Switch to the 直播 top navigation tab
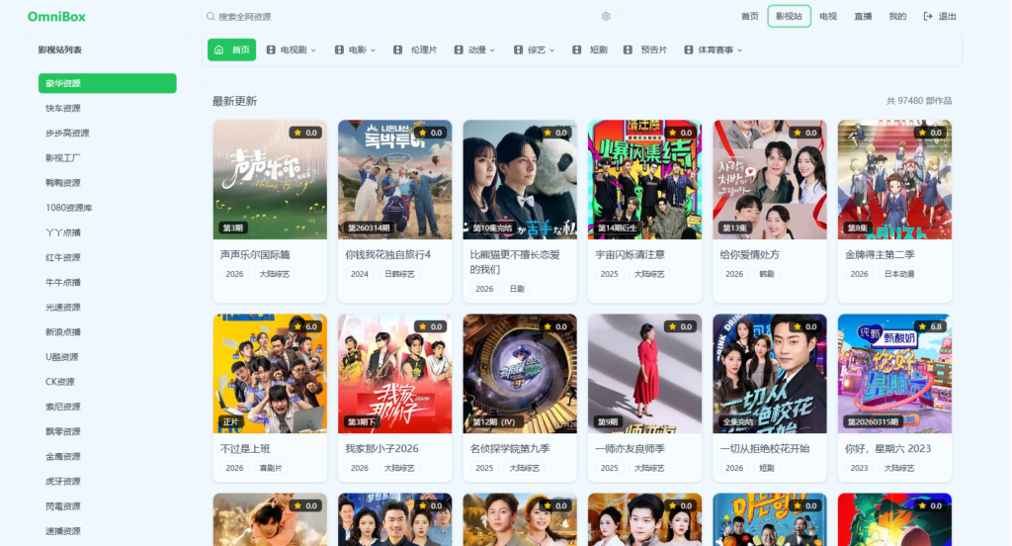The width and height of the screenshot is (1012, 546). [x=863, y=17]
